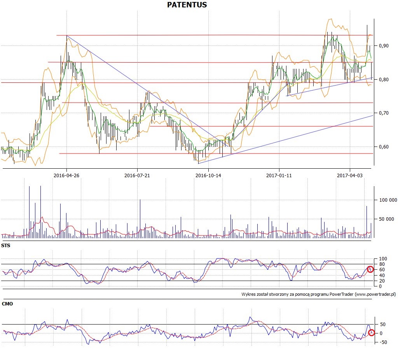Click the CMO indicator label

click(x=7, y=304)
